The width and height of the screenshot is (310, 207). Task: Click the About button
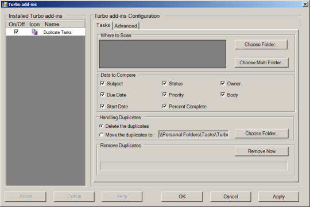[x=25, y=197]
